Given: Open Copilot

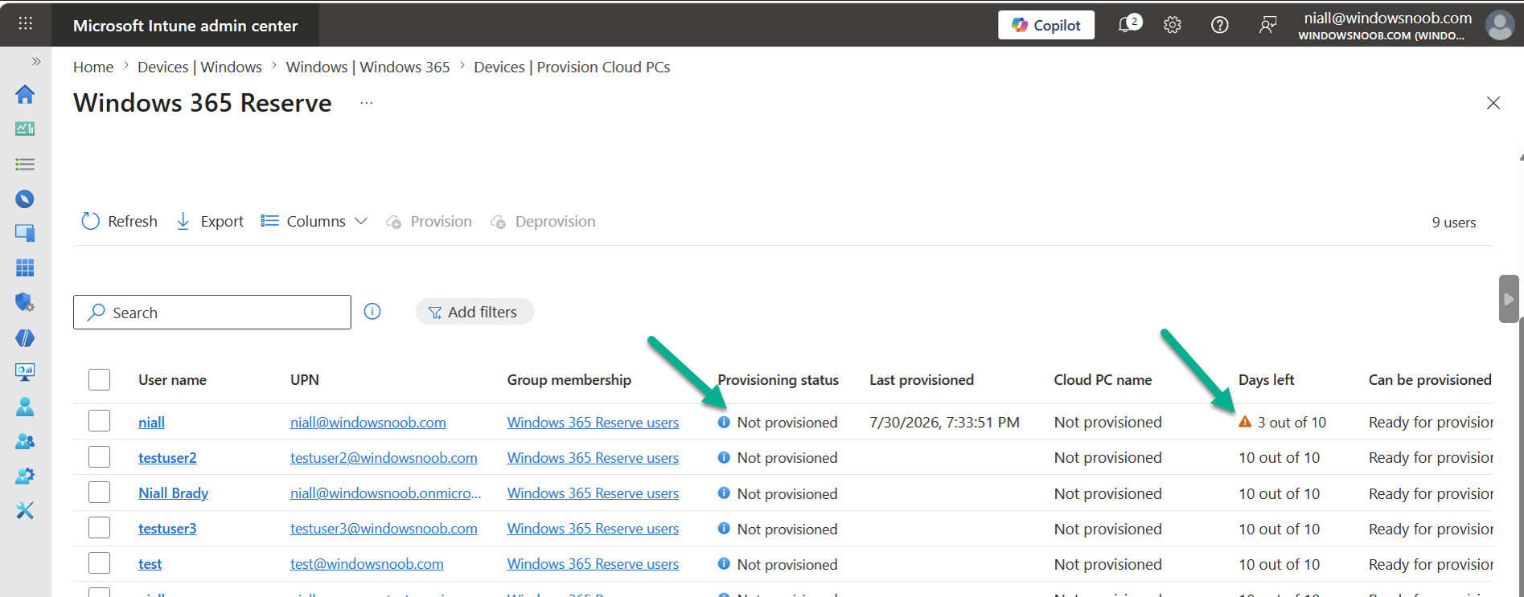Looking at the screenshot, I should (x=1046, y=25).
